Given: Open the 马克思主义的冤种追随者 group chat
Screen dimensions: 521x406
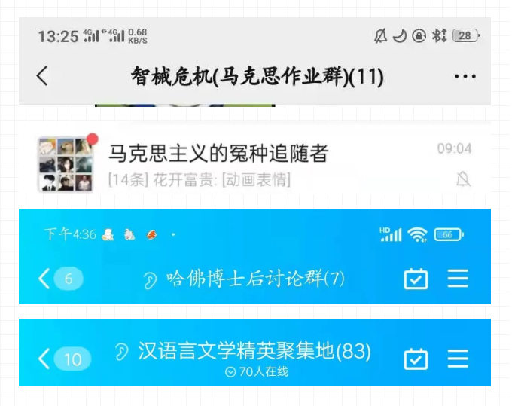Looking at the screenshot, I should [x=254, y=163].
